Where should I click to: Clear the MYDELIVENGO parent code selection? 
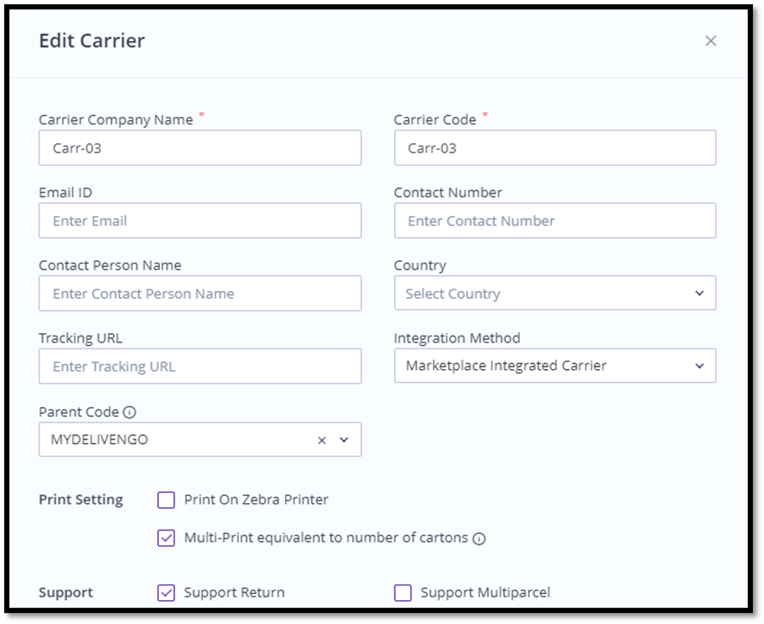(322, 439)
